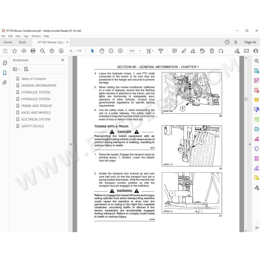Close the Bookmarks panel
This screenshot has height=260, width=260.
click(x=62, y=60)
